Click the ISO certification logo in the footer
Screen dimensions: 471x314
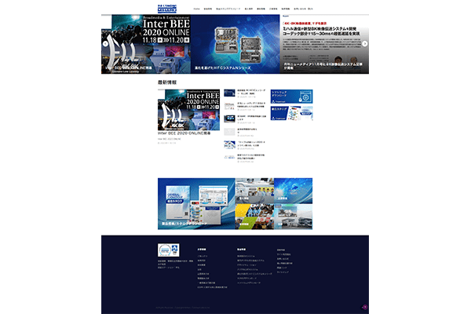click(x=169, y=250)
